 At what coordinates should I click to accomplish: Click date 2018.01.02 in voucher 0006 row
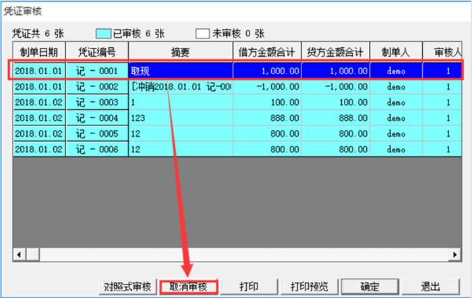(x=39, y=149)
